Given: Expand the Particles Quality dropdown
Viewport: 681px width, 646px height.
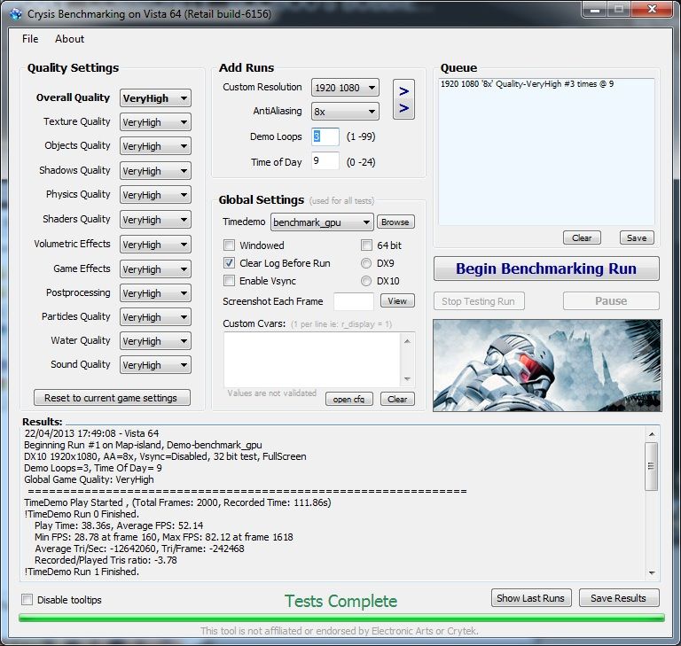Looking at the screenshot, I should click(x=155, y=317).
